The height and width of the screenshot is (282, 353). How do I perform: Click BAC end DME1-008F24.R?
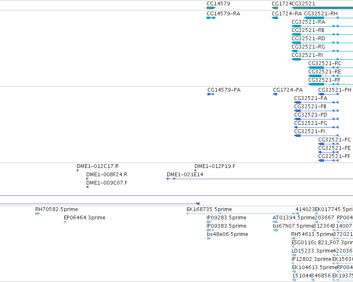coord(107,175)
